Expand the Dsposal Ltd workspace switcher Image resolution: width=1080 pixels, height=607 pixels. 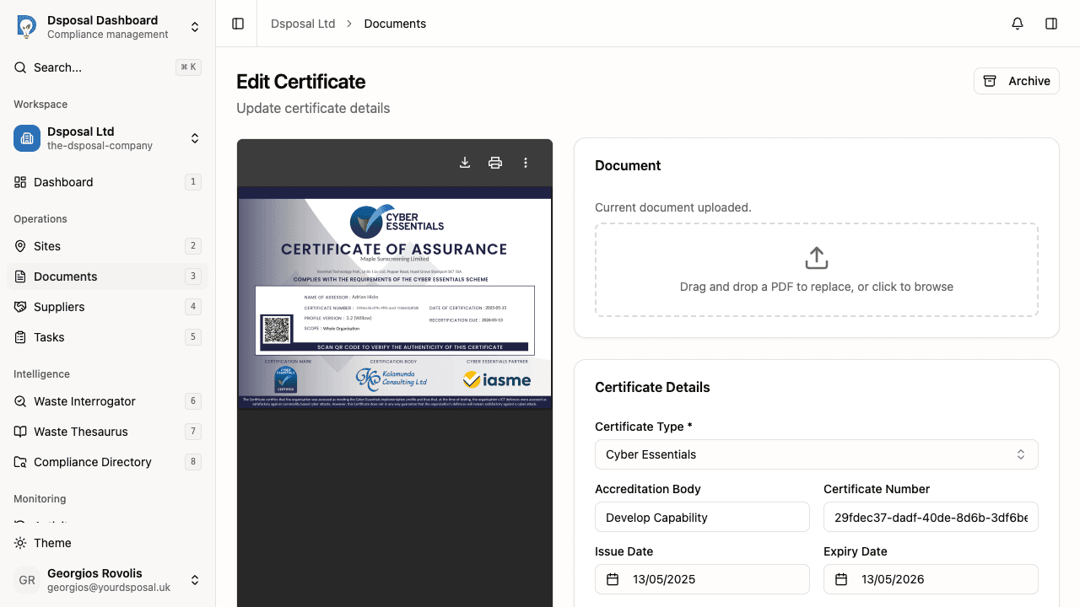point(195,138)
